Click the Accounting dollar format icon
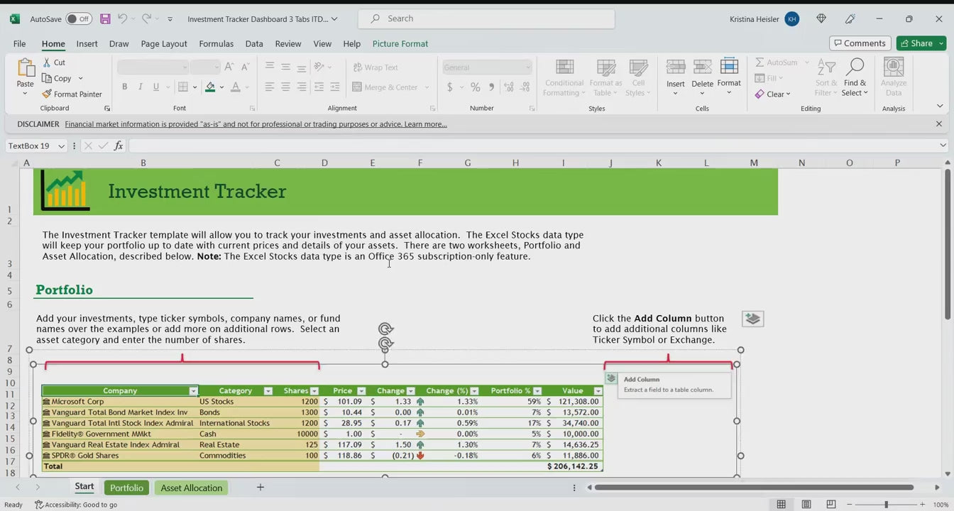The image size is (954, 511). point(449,87)
